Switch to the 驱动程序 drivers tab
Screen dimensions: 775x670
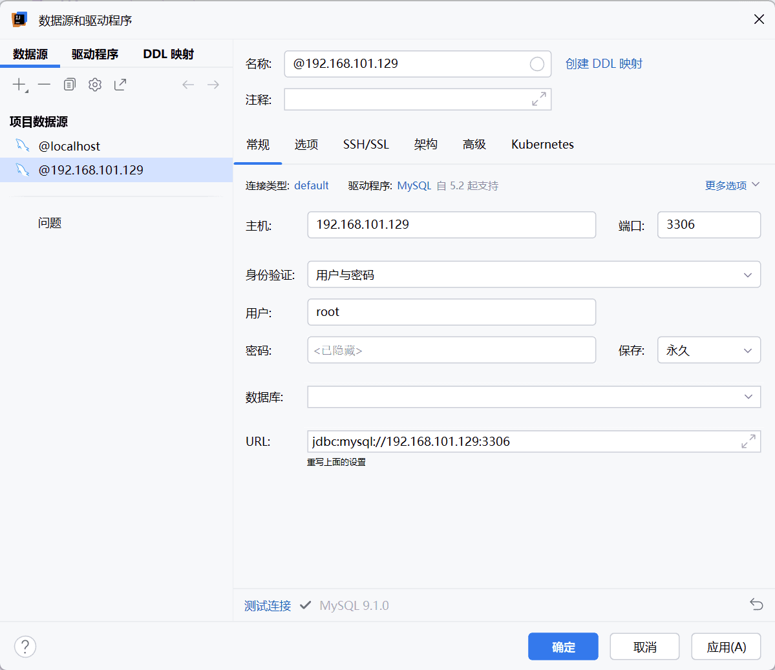[95, 54]
